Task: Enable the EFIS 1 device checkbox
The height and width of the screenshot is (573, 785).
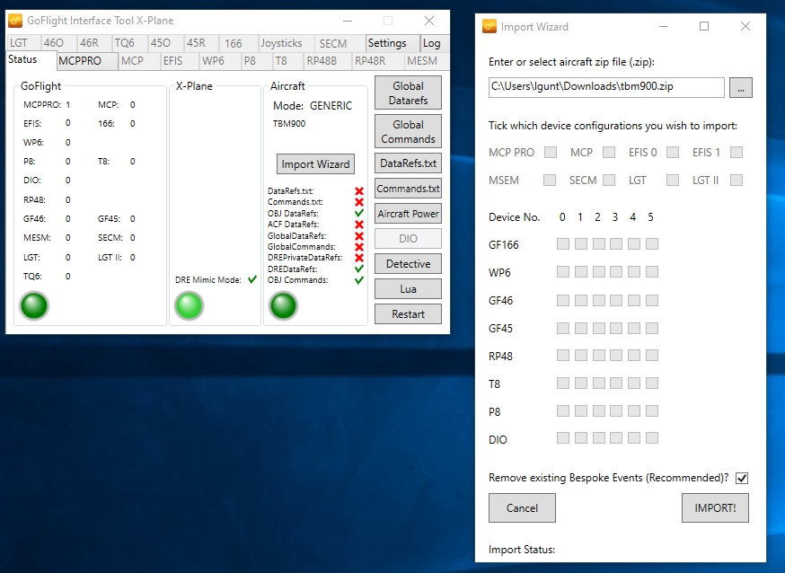Action: (x=736, y=153)
